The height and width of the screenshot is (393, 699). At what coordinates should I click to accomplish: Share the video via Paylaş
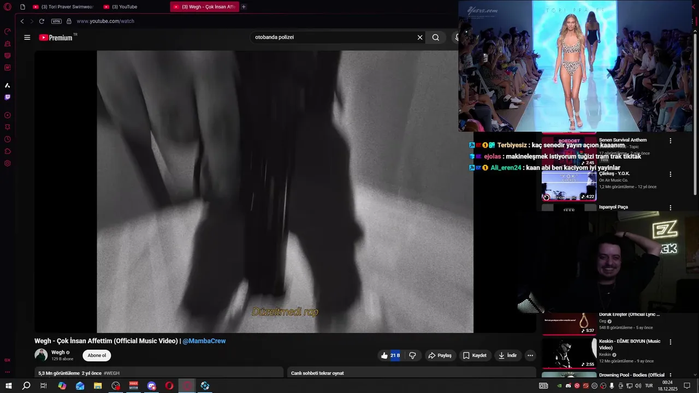point(440,355)
